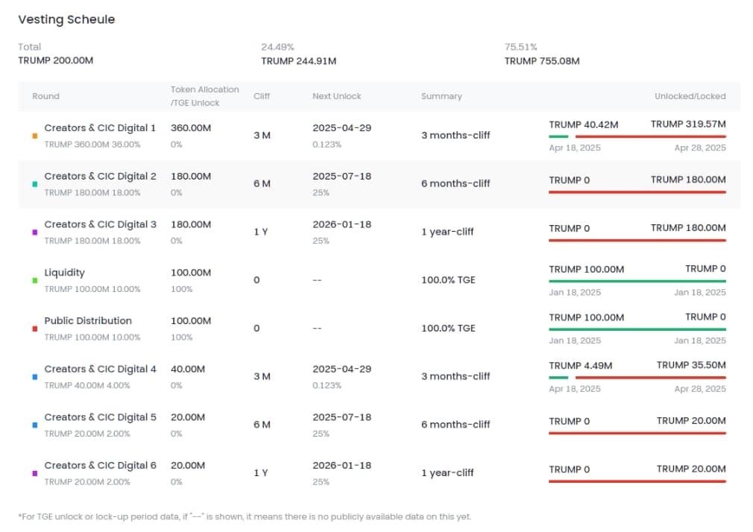Click Creators & CIC Digital 1 progress bar
The height and width of the screenshot is (532, 753).
[x=637, y=136]
